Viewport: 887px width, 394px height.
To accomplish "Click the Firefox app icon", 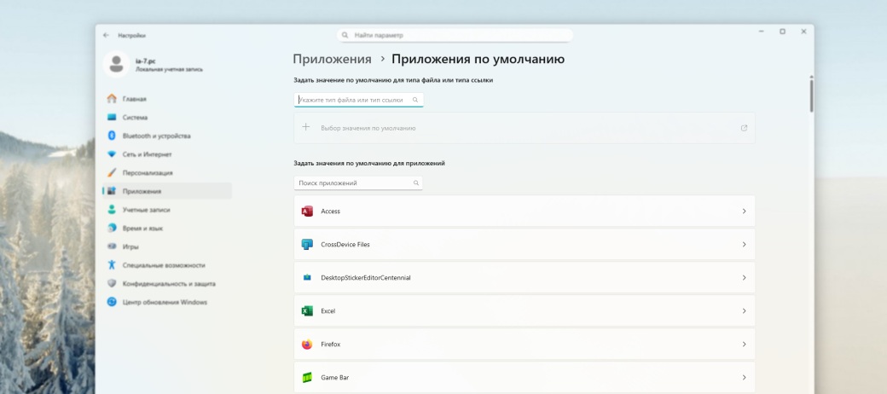I will tap(307, 345).
